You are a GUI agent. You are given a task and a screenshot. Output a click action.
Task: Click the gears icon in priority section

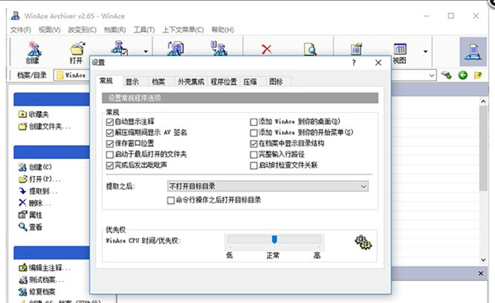click(363, 243)
